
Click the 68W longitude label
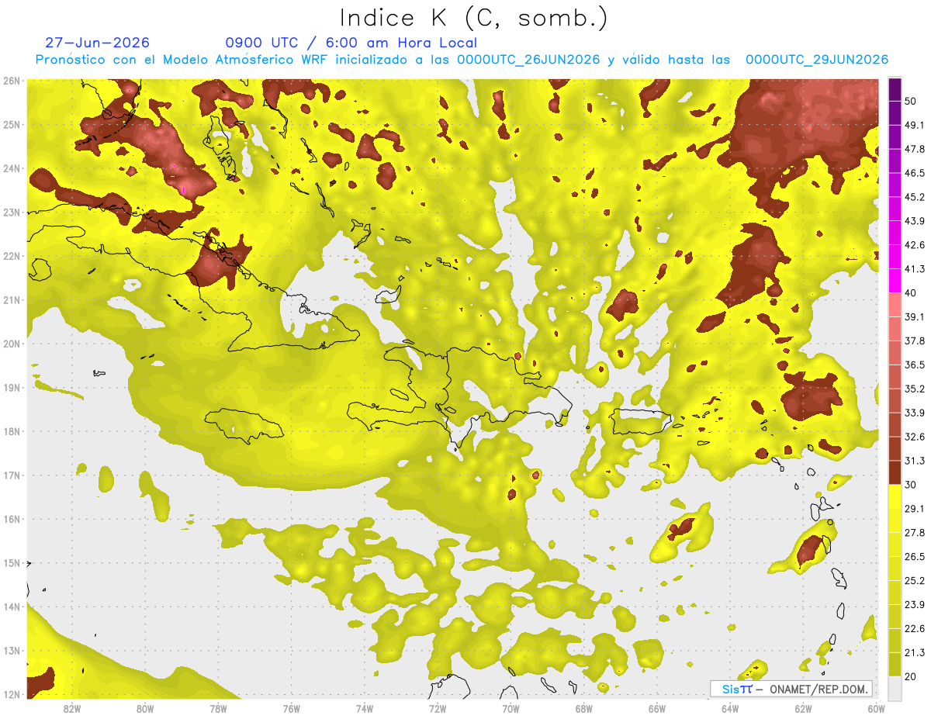584,708
